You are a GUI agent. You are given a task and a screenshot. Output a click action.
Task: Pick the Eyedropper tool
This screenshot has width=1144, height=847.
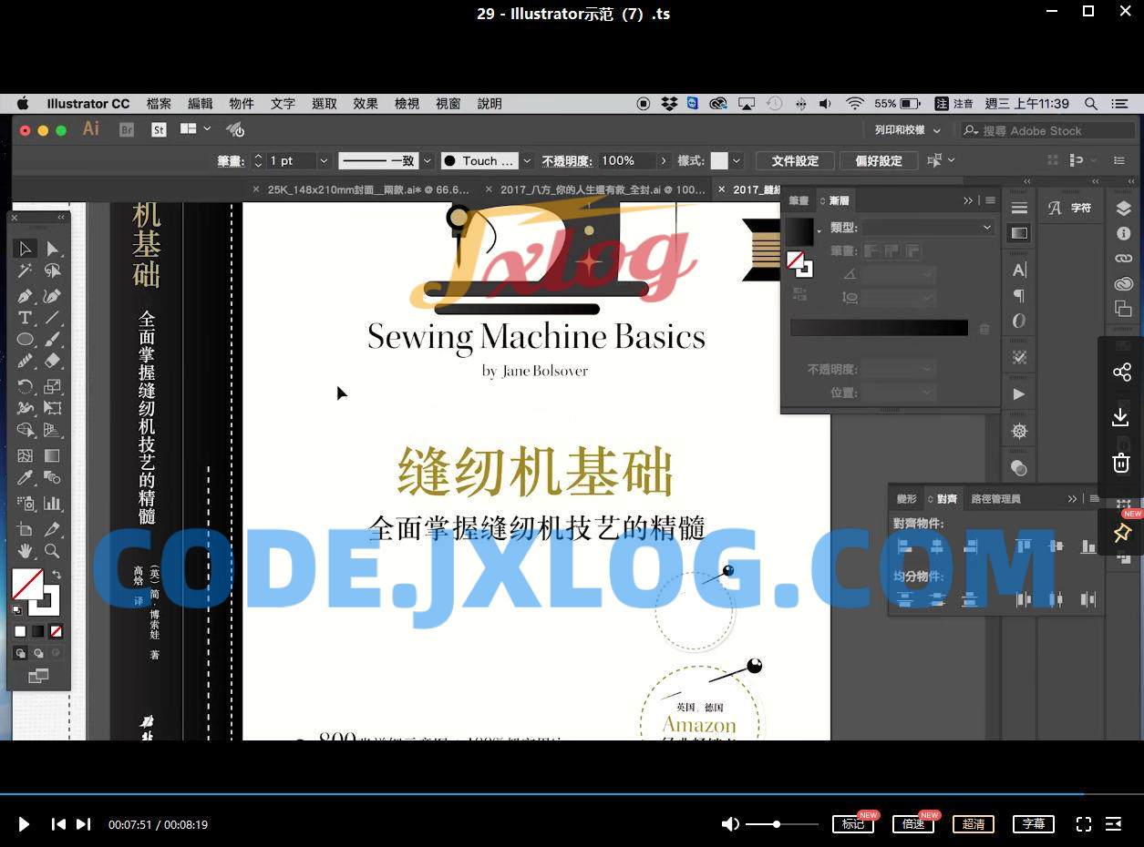[x=25, y=478]
